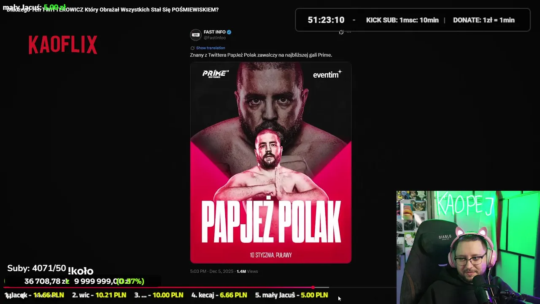Click the mały Jacuś: 5,00 zł alert
The height and width of the screenshot is (304, 540).
(34, 8)
